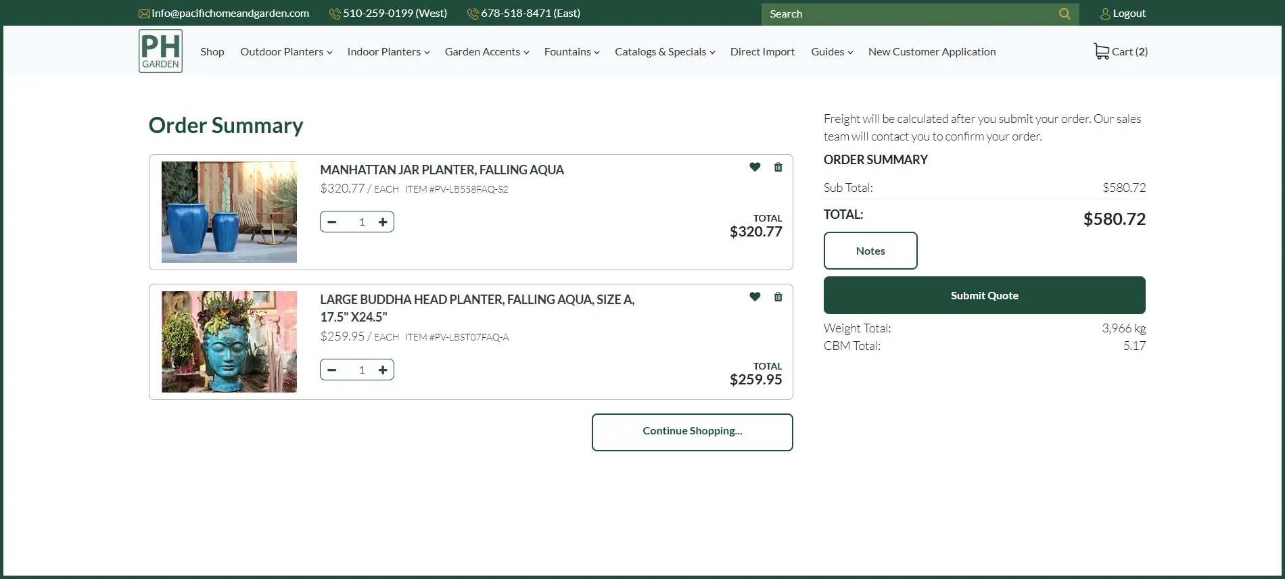Decrease Manhattan Jar Planter quantity
1285x579 pixels.
(332, 222)
